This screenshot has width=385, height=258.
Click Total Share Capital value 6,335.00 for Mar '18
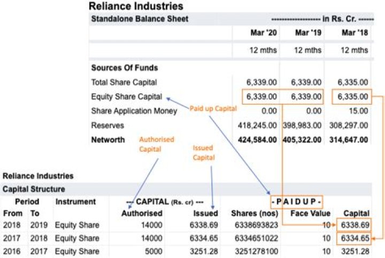click(353, 82)
